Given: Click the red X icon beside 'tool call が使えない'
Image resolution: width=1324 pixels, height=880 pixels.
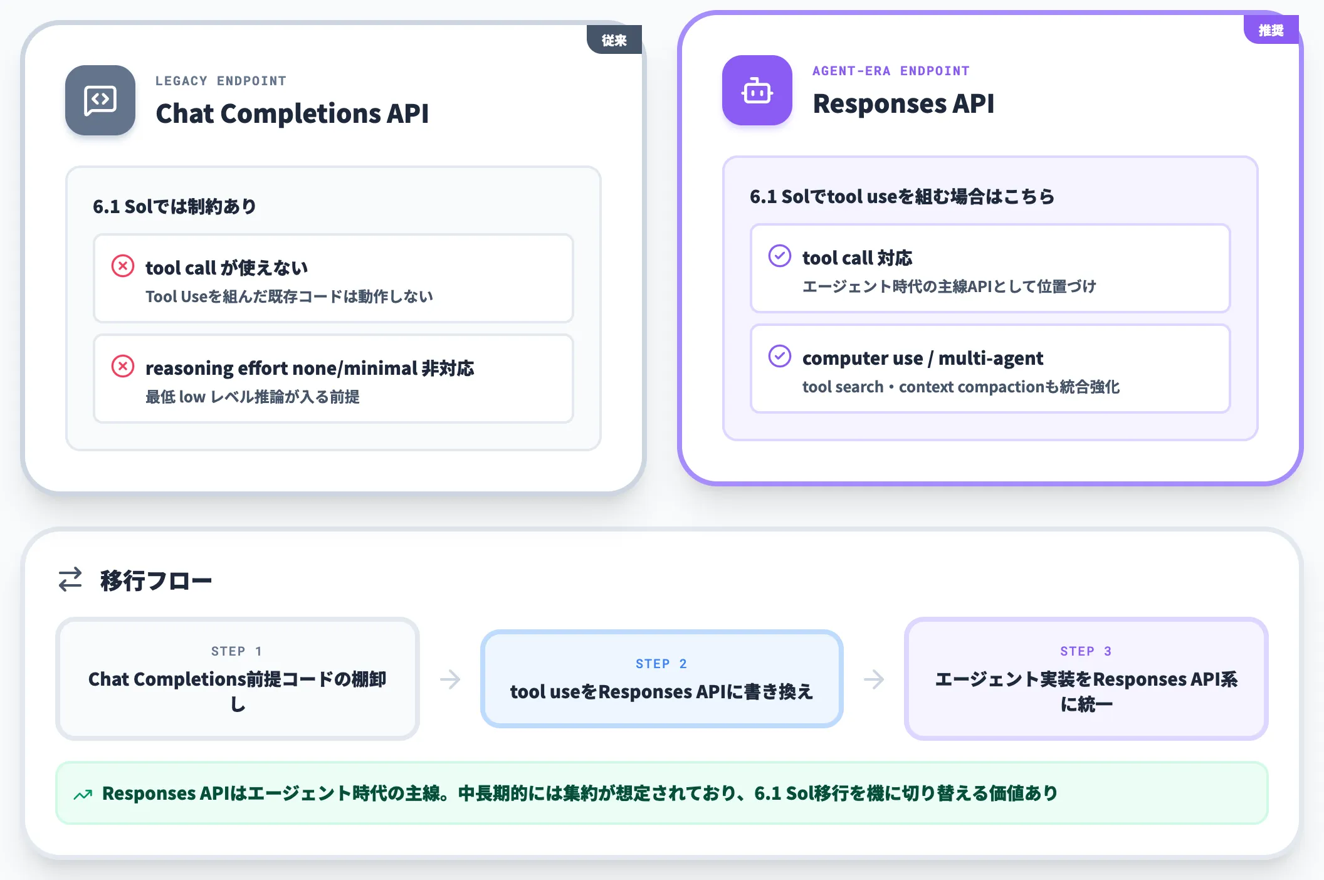Looking at the screenshot, I should [x=123, y=266].
